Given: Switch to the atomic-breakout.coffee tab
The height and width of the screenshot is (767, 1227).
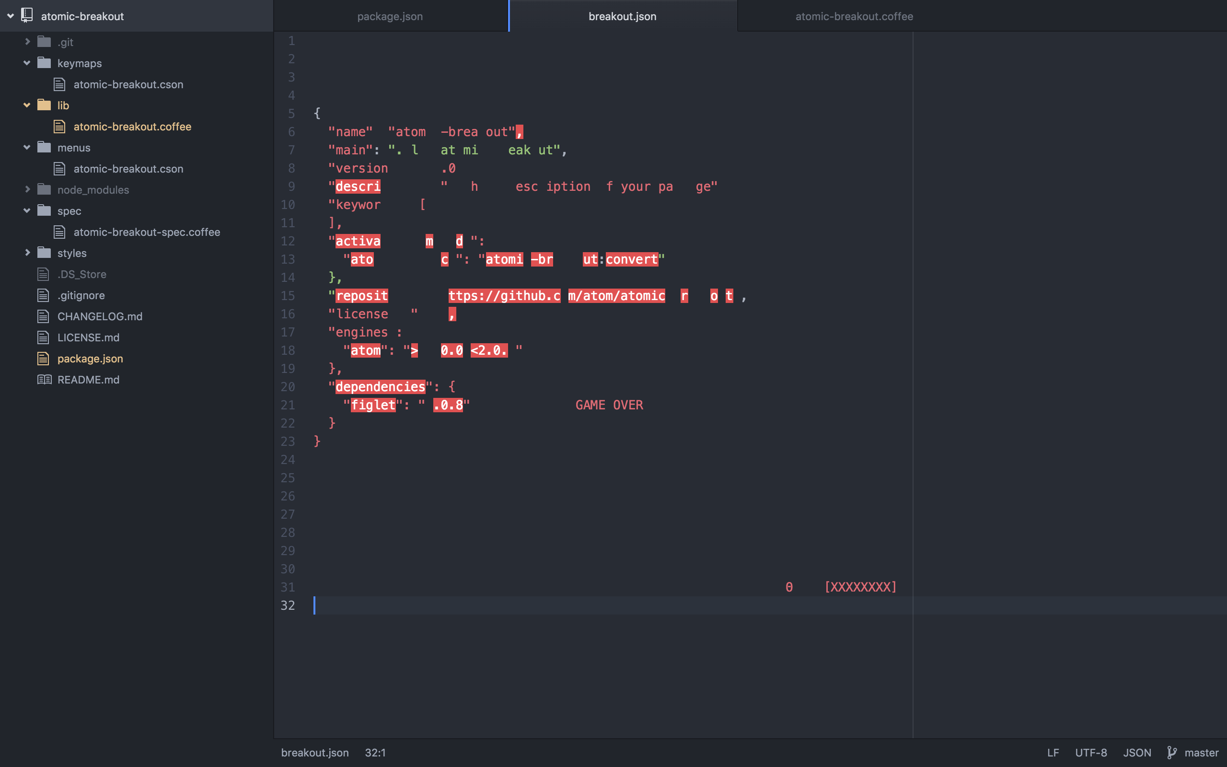Looking at the screenshot, I should coord(854,16).
